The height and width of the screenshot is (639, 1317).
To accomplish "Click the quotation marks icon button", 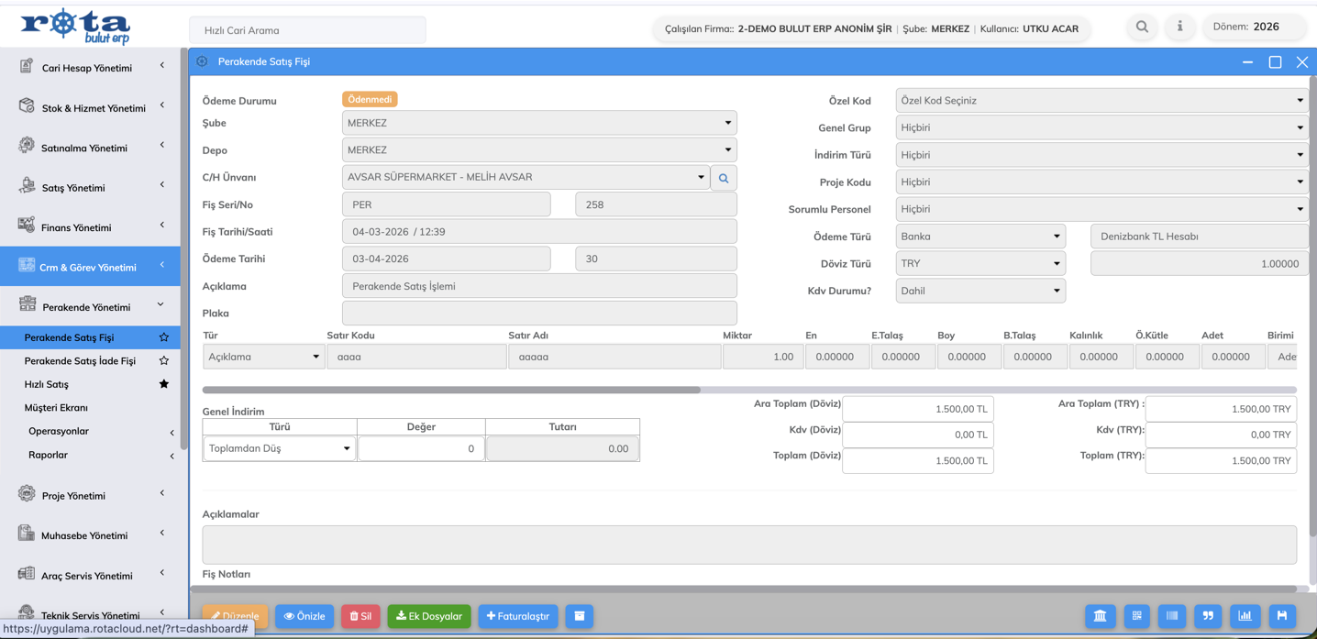I will [x=1208, y=616].
